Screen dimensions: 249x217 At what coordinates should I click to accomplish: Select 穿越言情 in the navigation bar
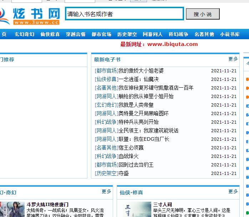point(76,34)
